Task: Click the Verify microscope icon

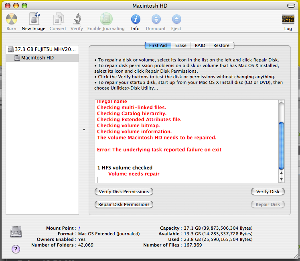Action: click(x=77, y=19)
